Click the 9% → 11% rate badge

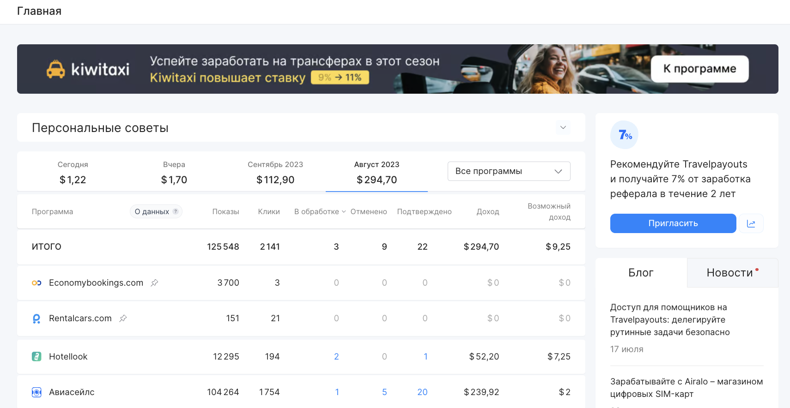tap(340, 78)
